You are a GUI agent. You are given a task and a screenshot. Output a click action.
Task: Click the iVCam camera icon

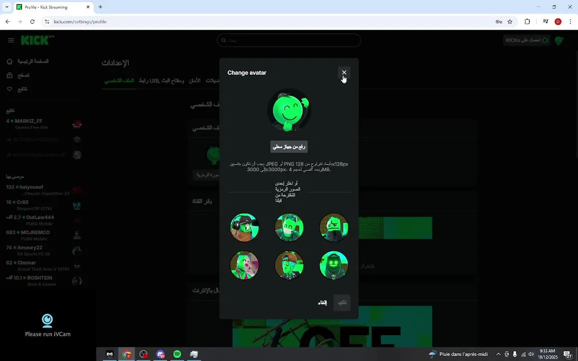pyautogui.click(x=47, y=320)
